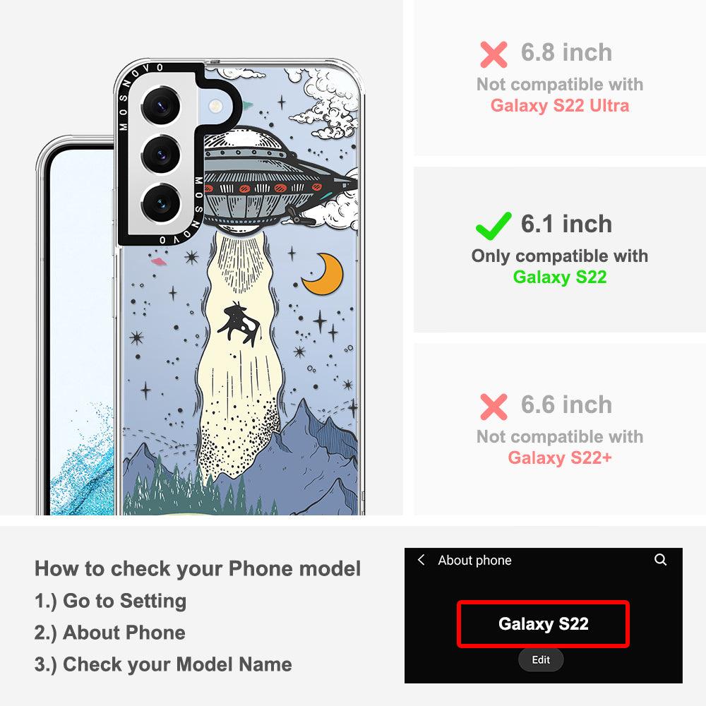Click the Galaxy S22 Ultra text
Viewport: 706px width, 706px height.
(x=560, y=105)
